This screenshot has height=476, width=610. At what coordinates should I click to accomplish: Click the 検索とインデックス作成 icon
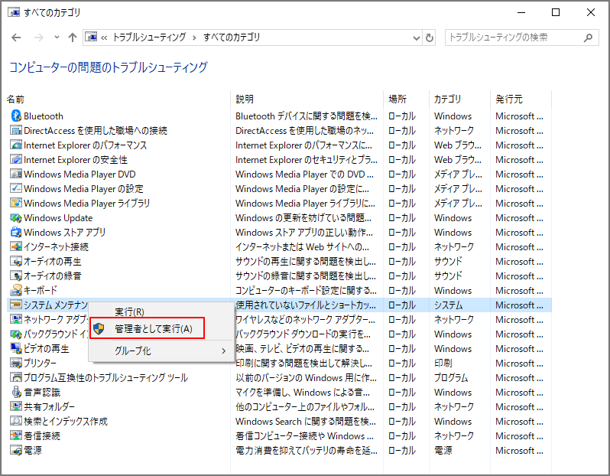pyautogui.click(x=16, y=422)
